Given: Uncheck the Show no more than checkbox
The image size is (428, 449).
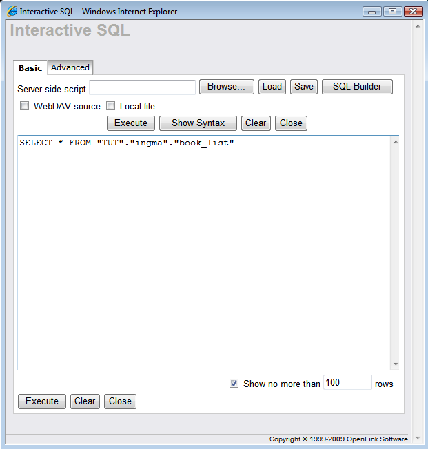Looking at the screenshot, I should [234, 384].
